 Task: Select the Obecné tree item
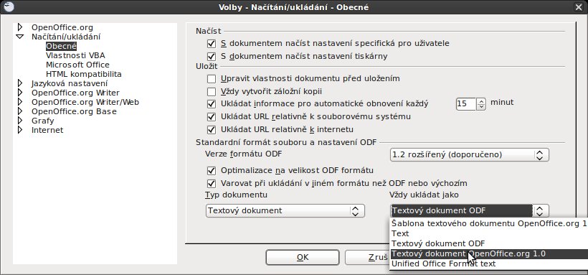[x=61, y=46]
